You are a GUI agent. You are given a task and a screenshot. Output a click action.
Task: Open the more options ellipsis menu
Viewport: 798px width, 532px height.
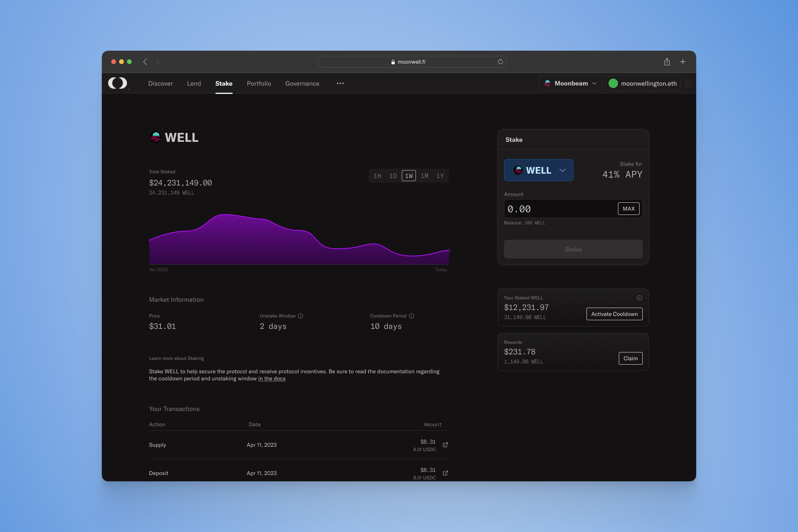tap(340, 83)
